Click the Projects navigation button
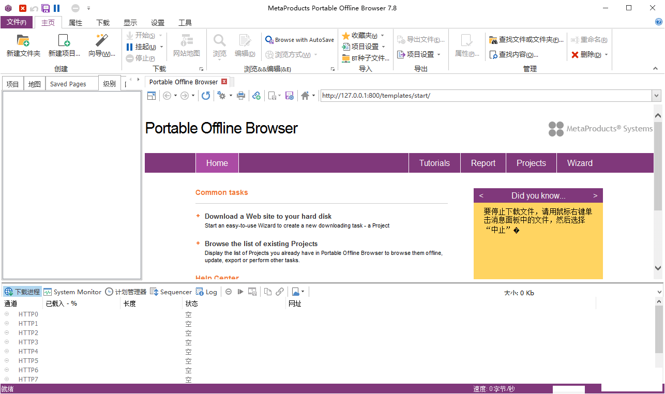Image resolution: width=665 pixels, height=394 pixels. (531, 163)
